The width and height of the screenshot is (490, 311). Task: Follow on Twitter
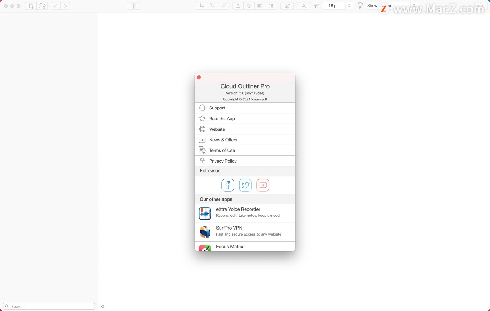point(245,185)
